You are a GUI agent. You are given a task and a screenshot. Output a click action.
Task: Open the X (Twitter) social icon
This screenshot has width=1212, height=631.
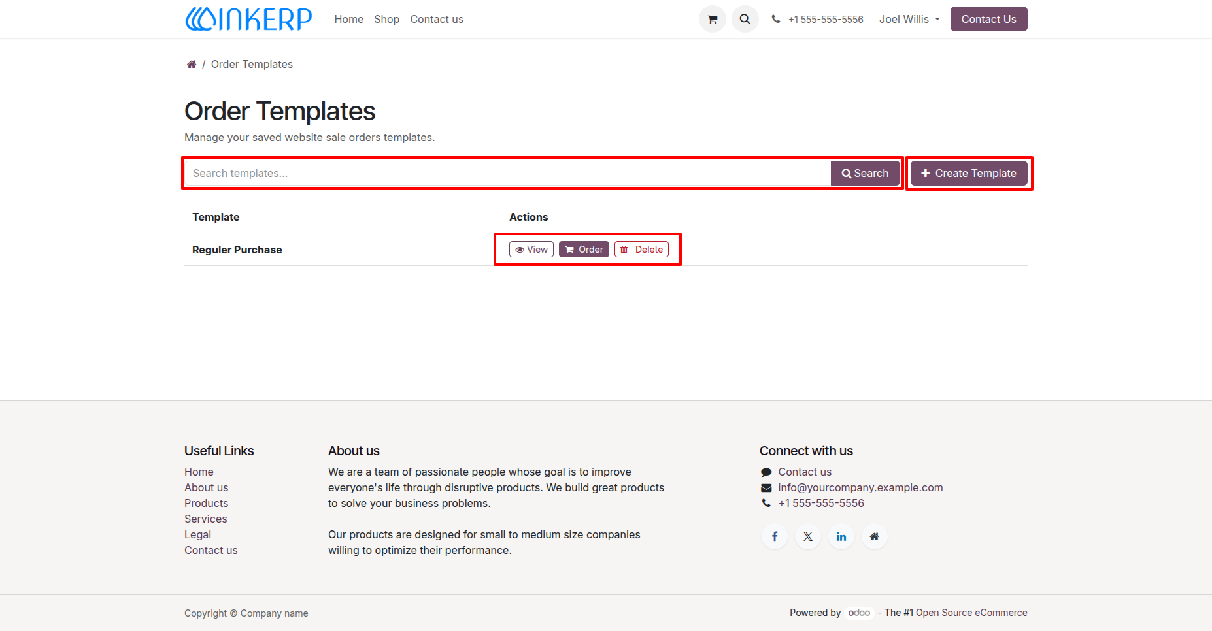coord(808,536)
